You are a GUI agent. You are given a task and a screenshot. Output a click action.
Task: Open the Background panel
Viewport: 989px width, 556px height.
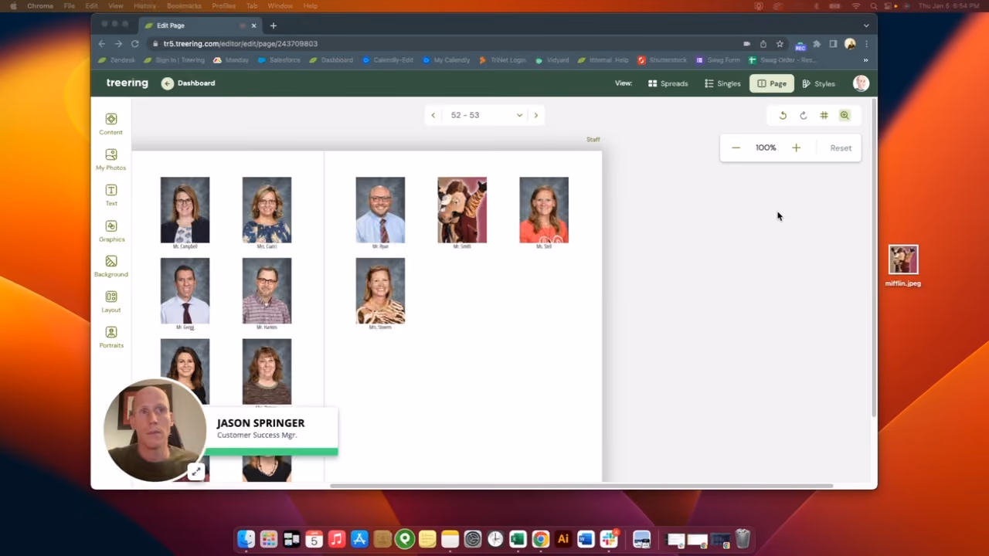111,266
